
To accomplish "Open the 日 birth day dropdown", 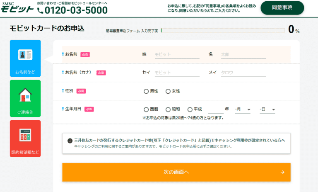I will (x=267, y=109).
